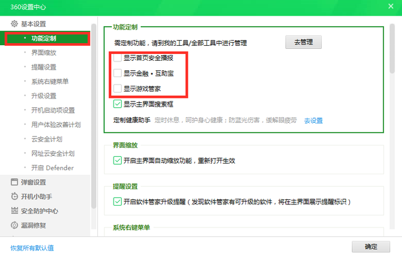The width and height of the screenshot is (402, 257).
Task: Open 界面缩放 sidebar item
Action: (x=43, y=53)
